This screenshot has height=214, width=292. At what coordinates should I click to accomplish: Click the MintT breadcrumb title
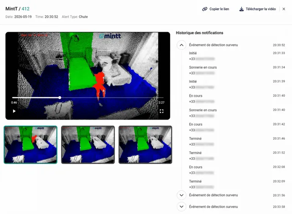pyautogui.click(x=11, y=9)
